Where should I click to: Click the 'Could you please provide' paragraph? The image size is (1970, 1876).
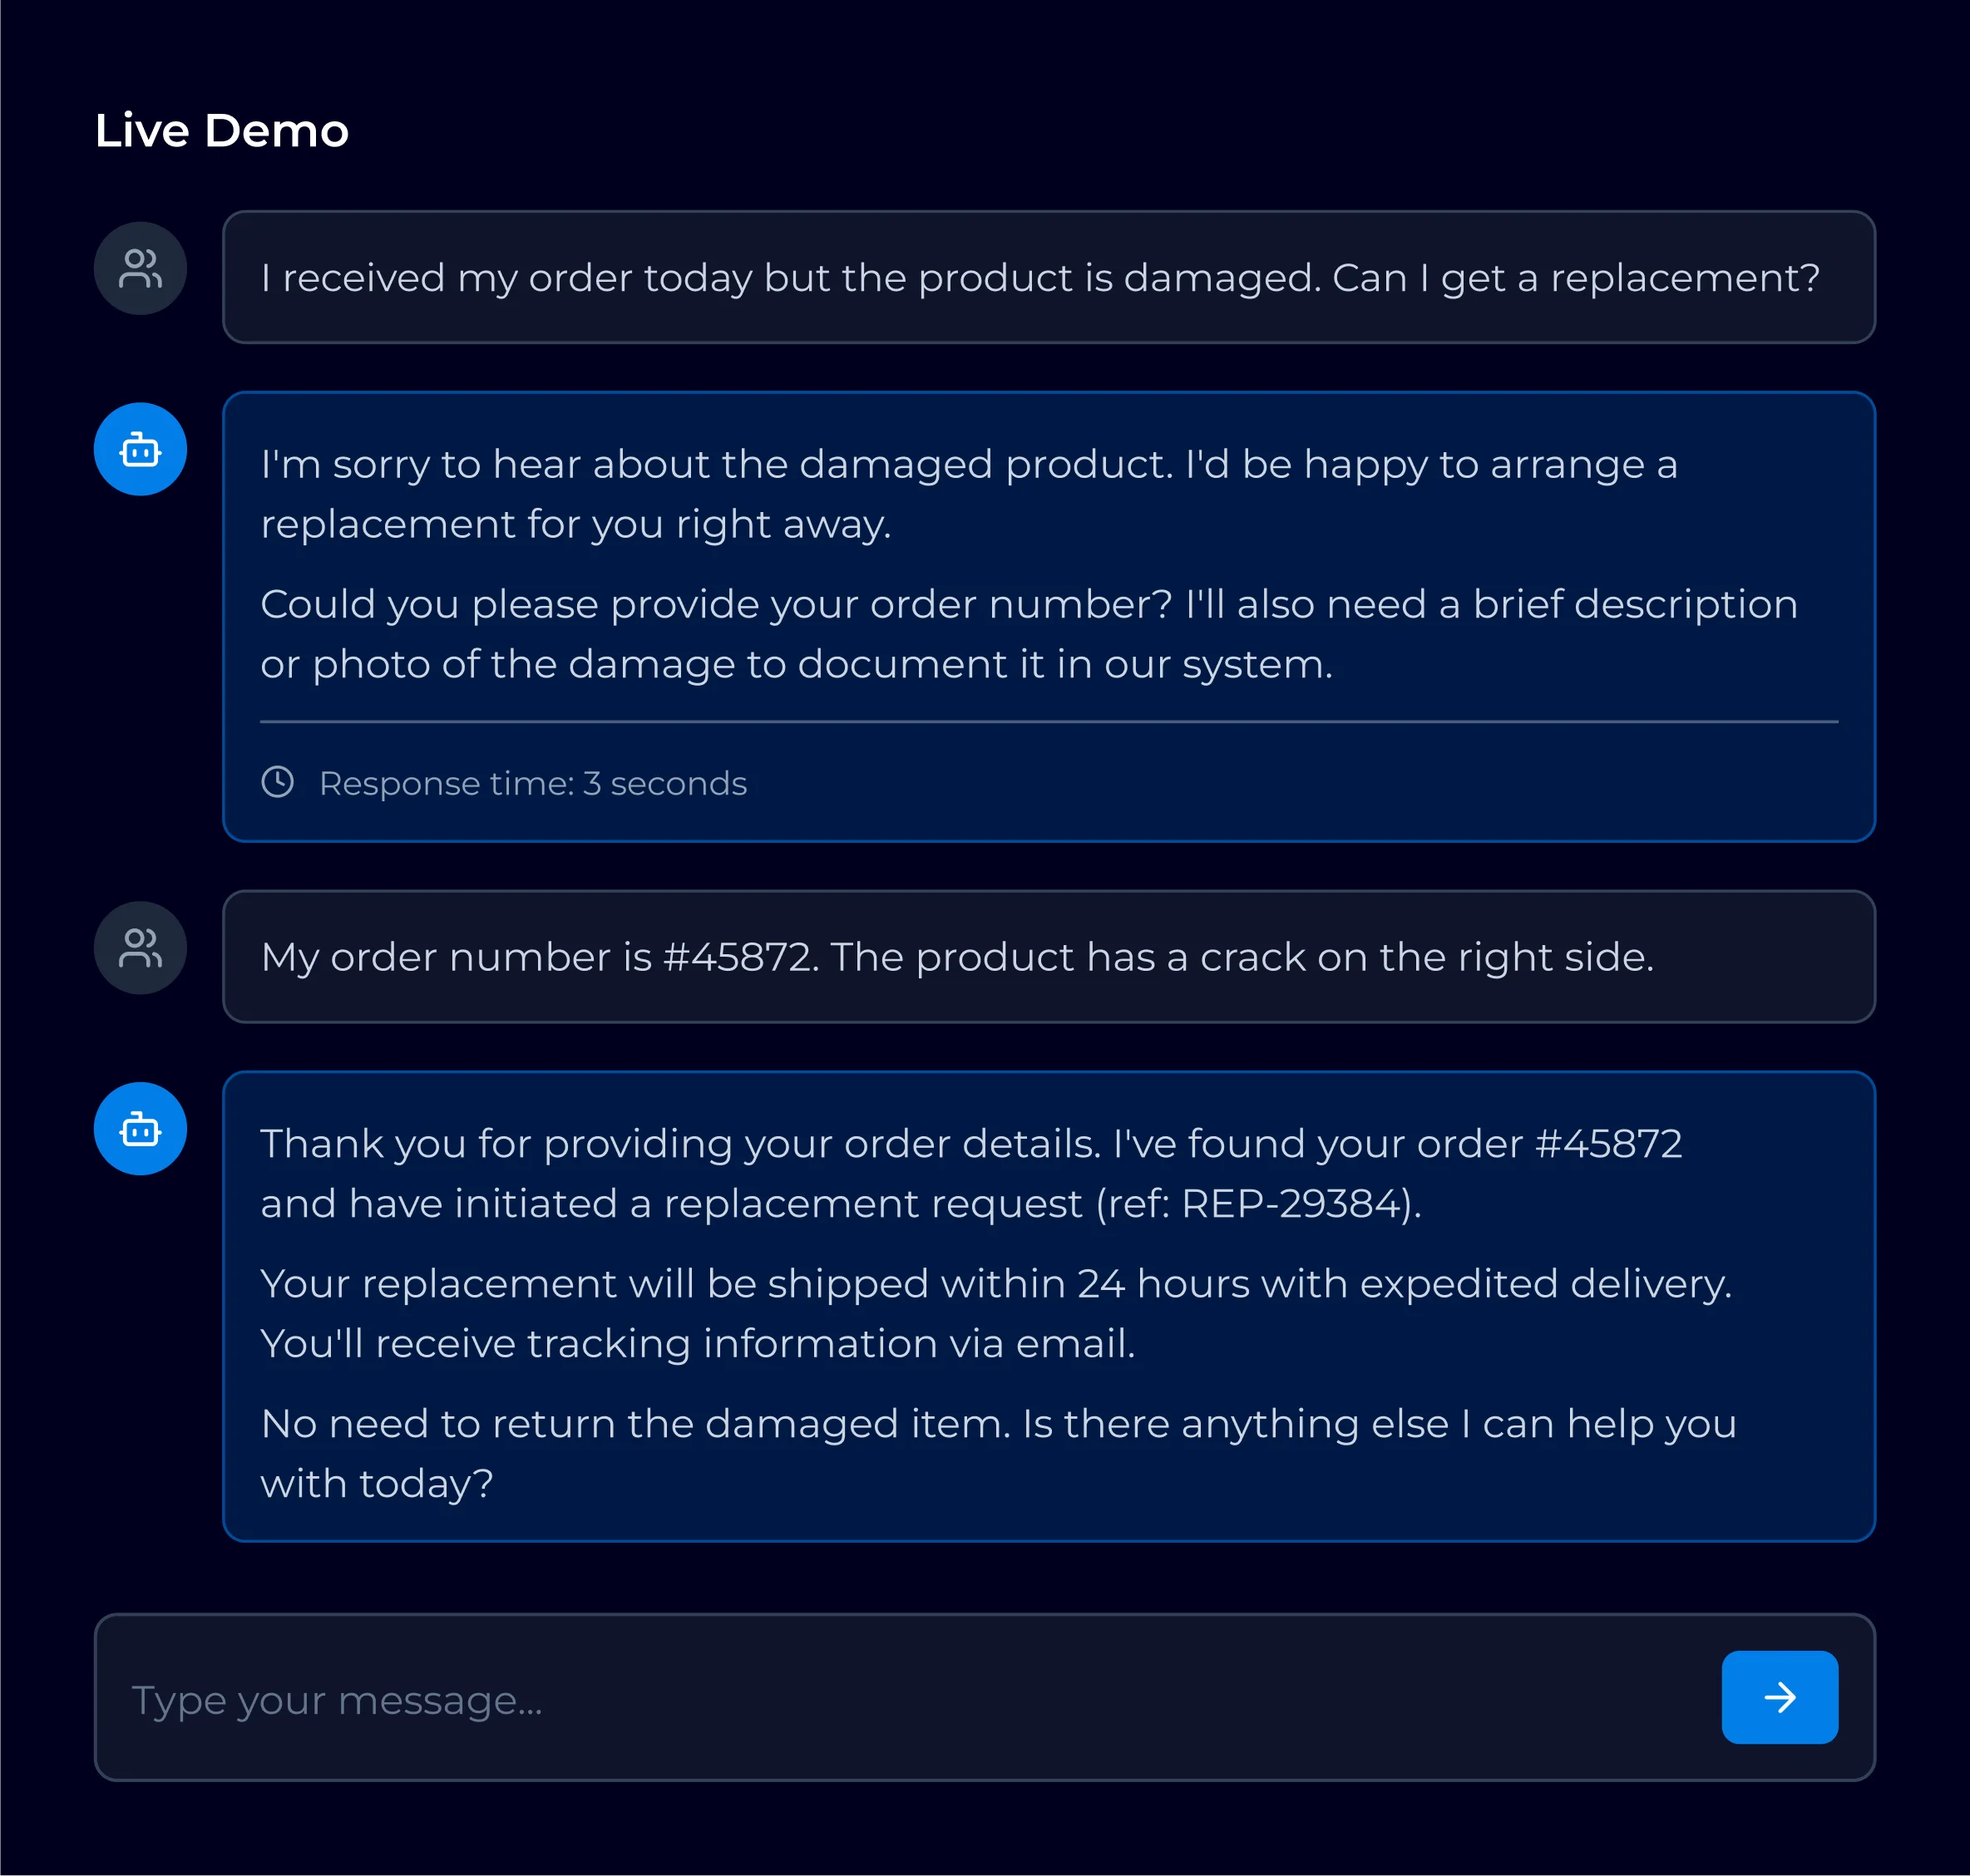tap(1029, 634)
